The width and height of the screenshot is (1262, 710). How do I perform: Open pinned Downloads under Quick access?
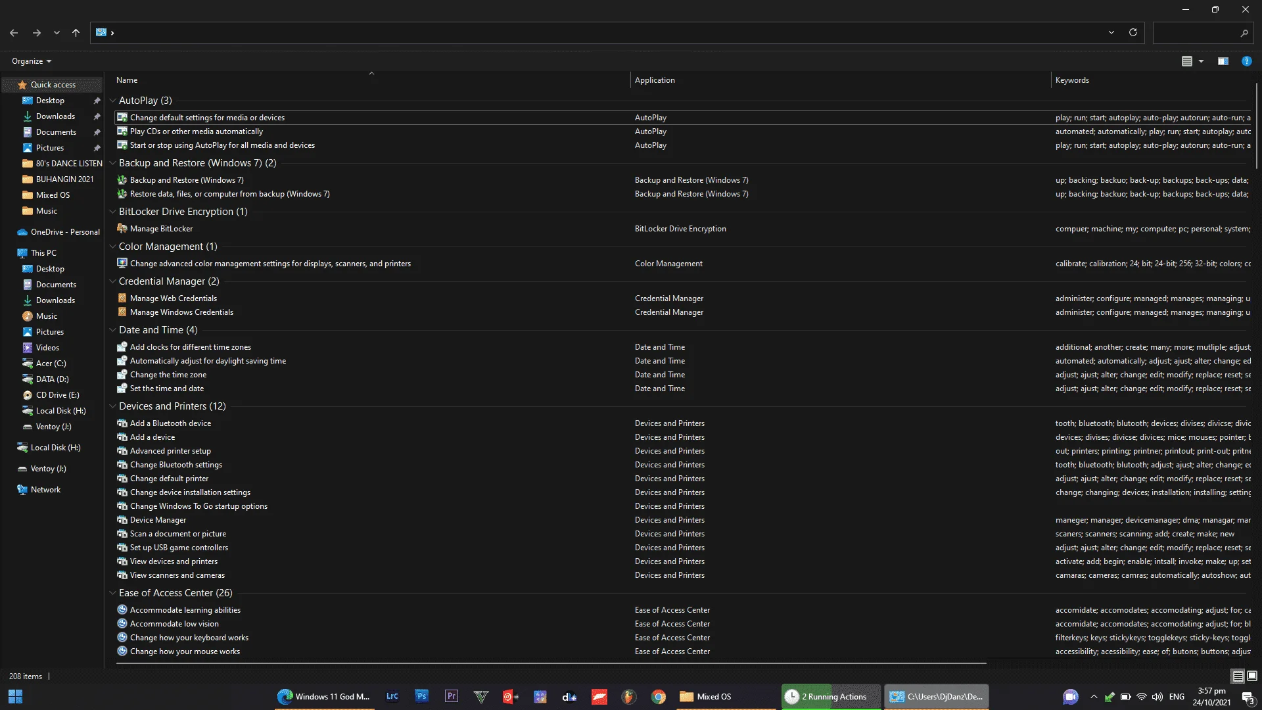click(55, 116)
